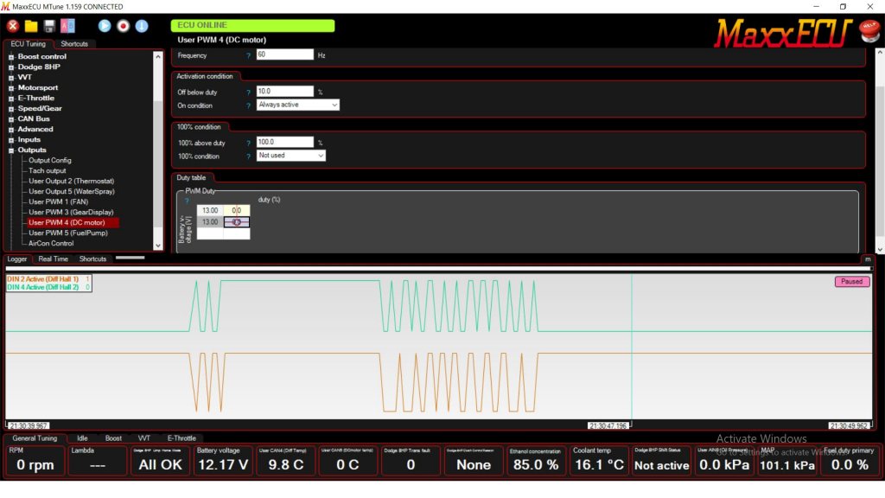Open the Boost tab in bottom panel
Viewport: 885px width, 498px height.
(x=113, y=438)
